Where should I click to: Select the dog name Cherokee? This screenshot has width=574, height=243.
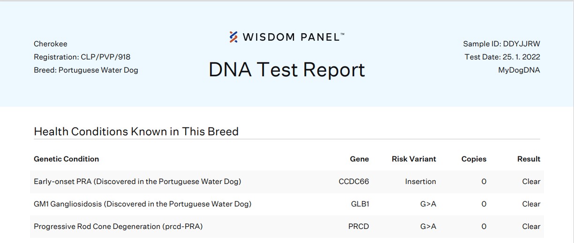point(51,44)
